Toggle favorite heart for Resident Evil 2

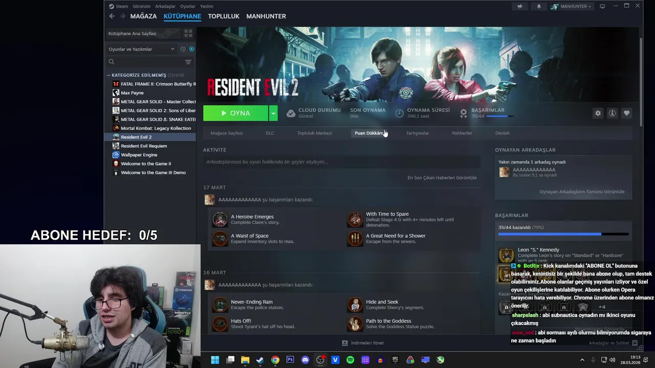coord(626,113)
